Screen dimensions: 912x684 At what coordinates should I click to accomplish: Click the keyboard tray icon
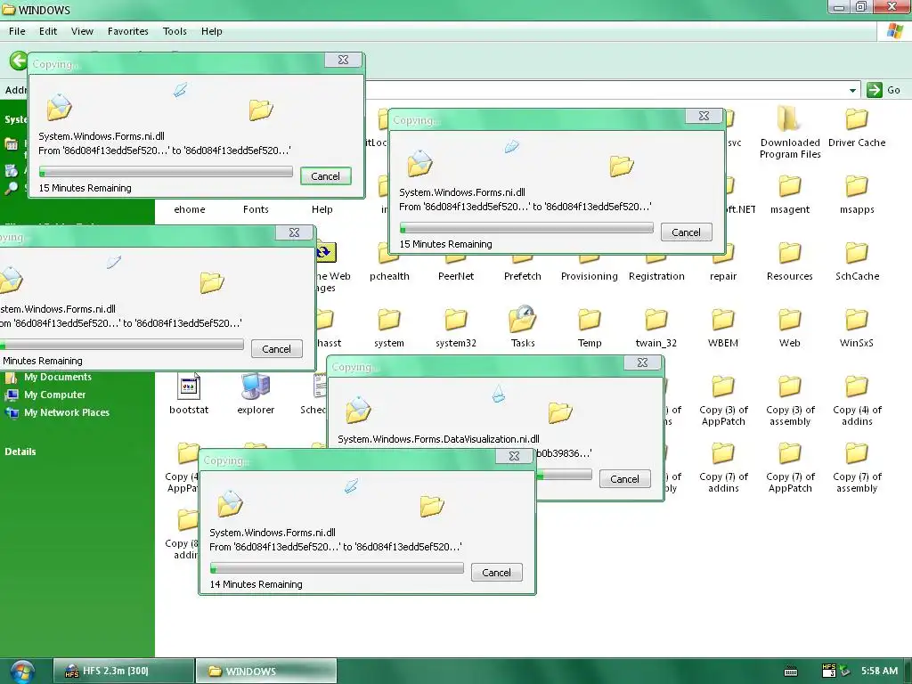(x=791, y=672)
